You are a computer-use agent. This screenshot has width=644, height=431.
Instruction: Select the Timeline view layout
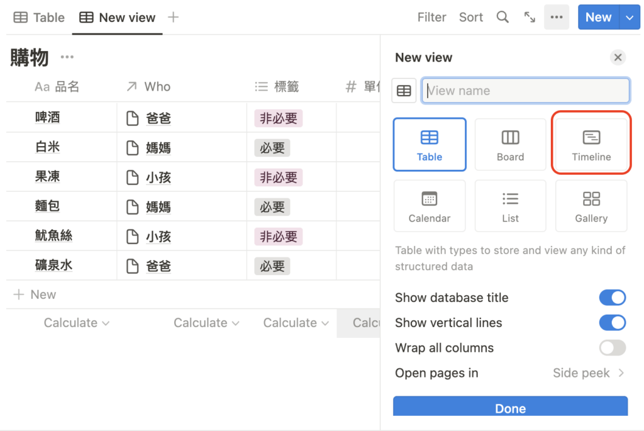[591, 144]
